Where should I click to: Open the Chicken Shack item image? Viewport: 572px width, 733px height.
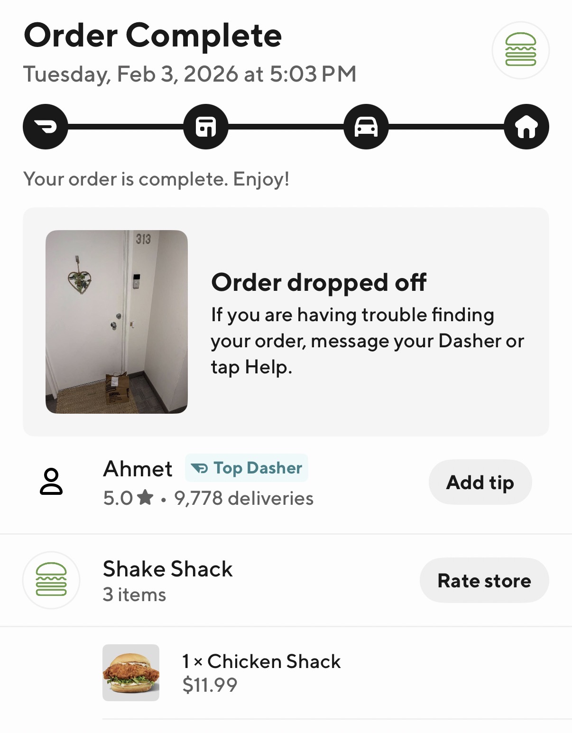click(x=131, y=672)
